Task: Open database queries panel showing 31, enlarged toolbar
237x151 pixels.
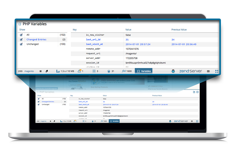Action: tap(111, 71)
